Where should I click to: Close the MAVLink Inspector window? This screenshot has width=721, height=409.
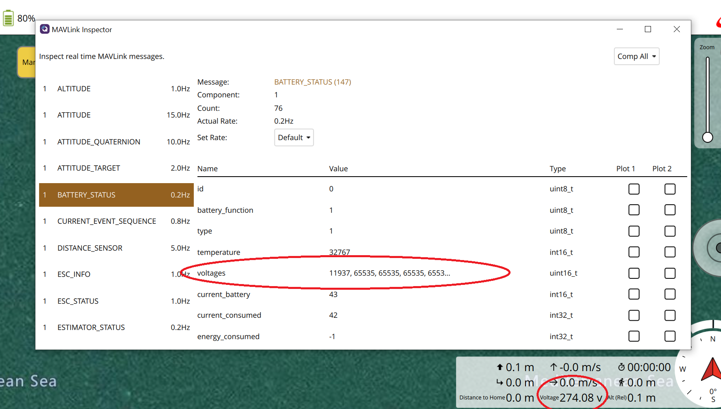click(x=677, y=29)
